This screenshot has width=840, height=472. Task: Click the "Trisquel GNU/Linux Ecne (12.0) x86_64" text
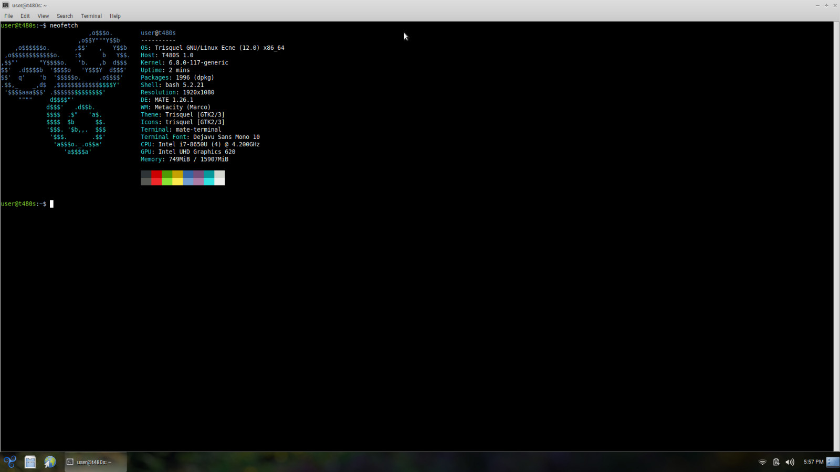tap(219, 48)
